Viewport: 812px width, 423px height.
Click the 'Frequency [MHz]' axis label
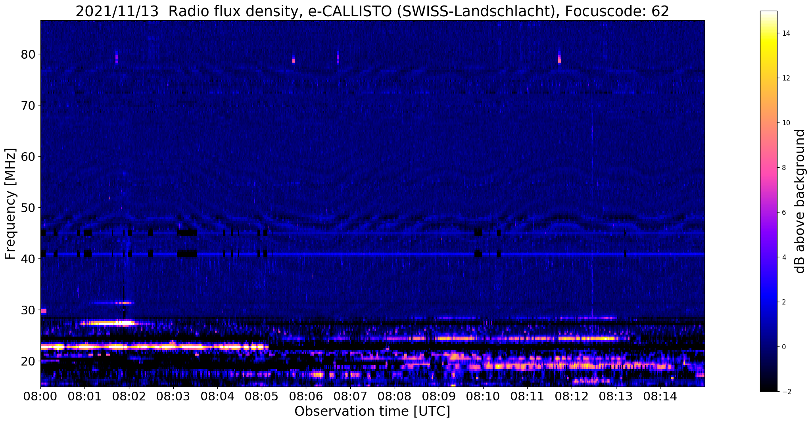(11, 204)
